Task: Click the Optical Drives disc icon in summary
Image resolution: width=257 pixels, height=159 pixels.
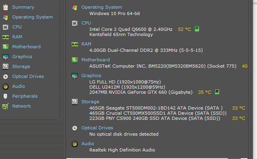Action: [75, 128]
